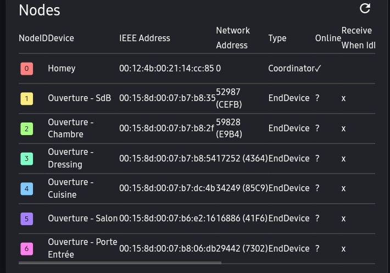Click the Homey device name
The height and width of the screenshot is (273, 390).
(62, 69)
